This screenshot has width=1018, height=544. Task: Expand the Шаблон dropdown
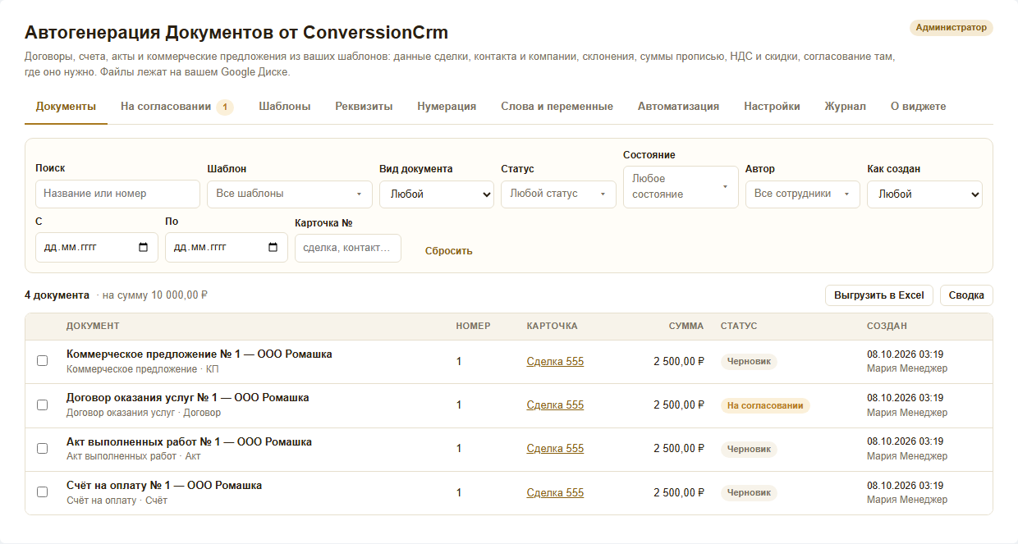290,194
